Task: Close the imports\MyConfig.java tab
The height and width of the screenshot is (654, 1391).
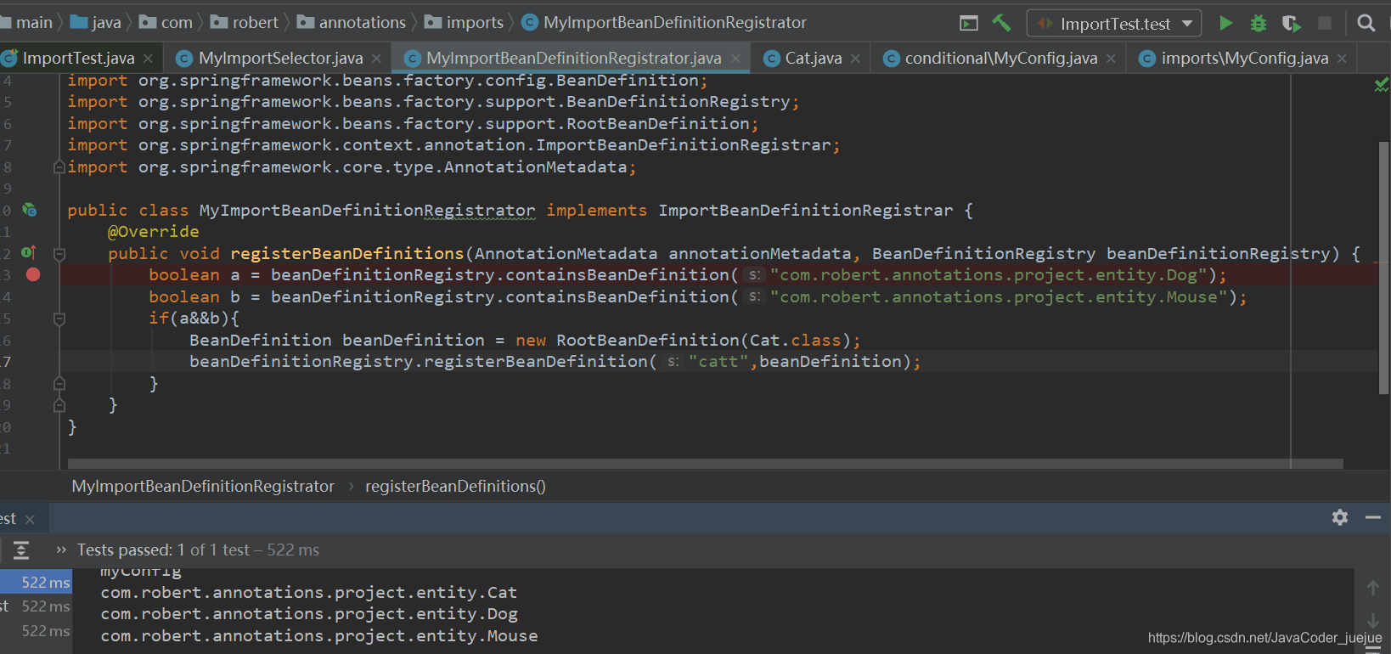Action: tap(1342, 59)
